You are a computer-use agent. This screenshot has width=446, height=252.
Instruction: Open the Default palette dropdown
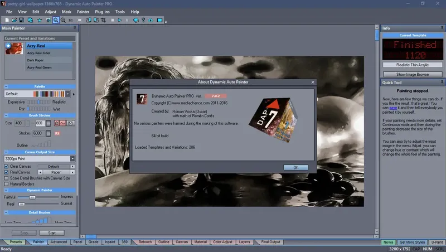67,94
